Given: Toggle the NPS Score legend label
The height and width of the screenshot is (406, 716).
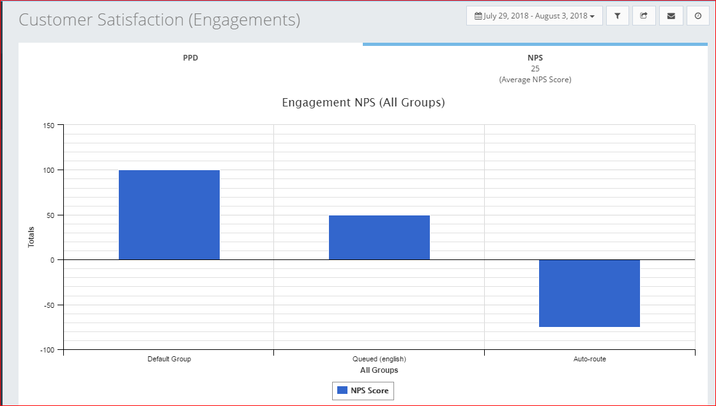Looking at the screenshot, I should tap(370, 391).
